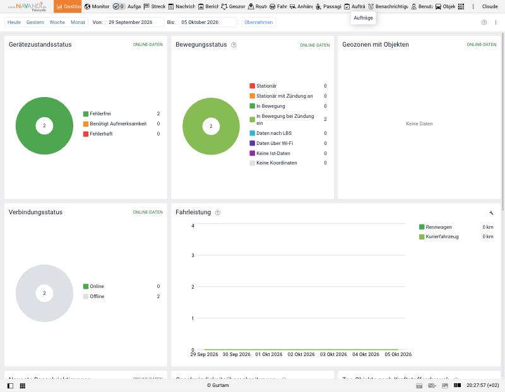Image resolution: width=505 pixels, height=392 pixels.
Task: Select the Heute time range
Action: [14, 22]
